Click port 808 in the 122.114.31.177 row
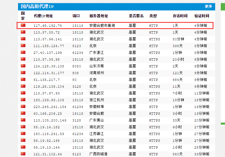The width and height of the screenshot is (225, 157). pyautogui.click(x=75, y=73)
